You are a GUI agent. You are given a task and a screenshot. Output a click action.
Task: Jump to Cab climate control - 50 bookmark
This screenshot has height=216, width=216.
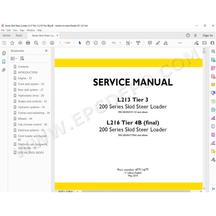coord(32,125)
